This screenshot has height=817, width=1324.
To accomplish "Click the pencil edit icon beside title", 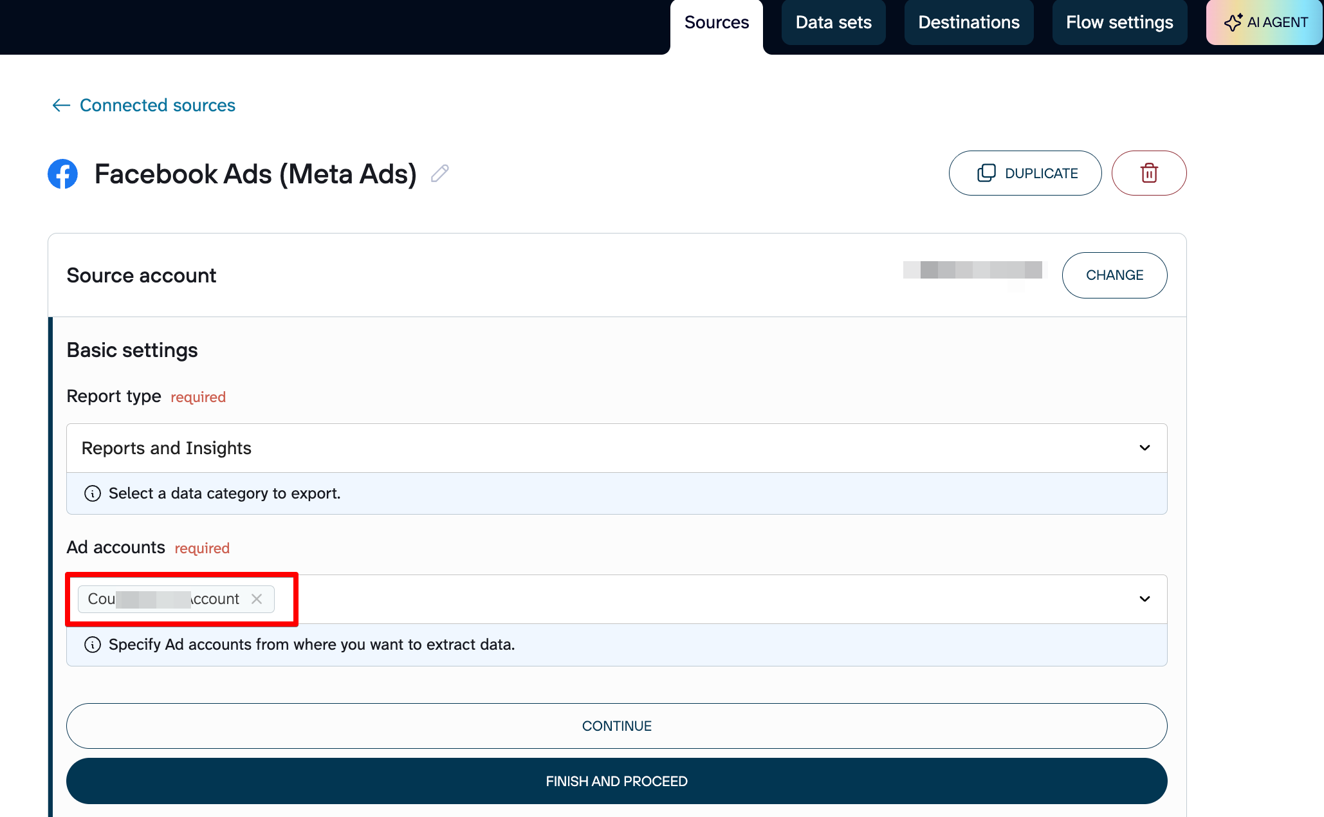I will 440,174.
